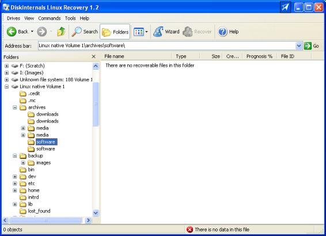The width and height of the screenshot is (326, 236).
Task: Open the Back history dropdown arrow
Action: pyautogui.click(x=32, y=32)
